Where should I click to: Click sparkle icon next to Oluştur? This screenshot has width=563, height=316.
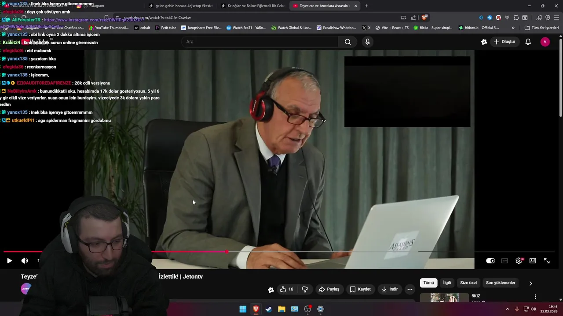484,42
